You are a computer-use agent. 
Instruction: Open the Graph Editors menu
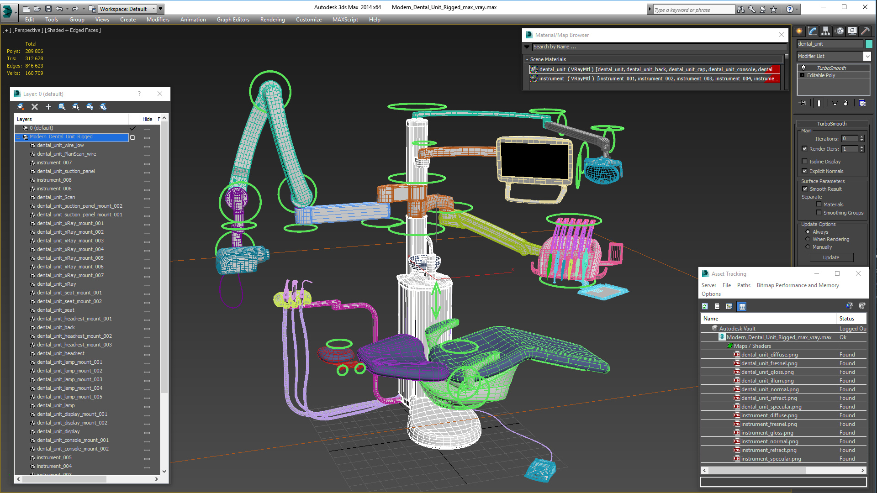click(233, 20)
